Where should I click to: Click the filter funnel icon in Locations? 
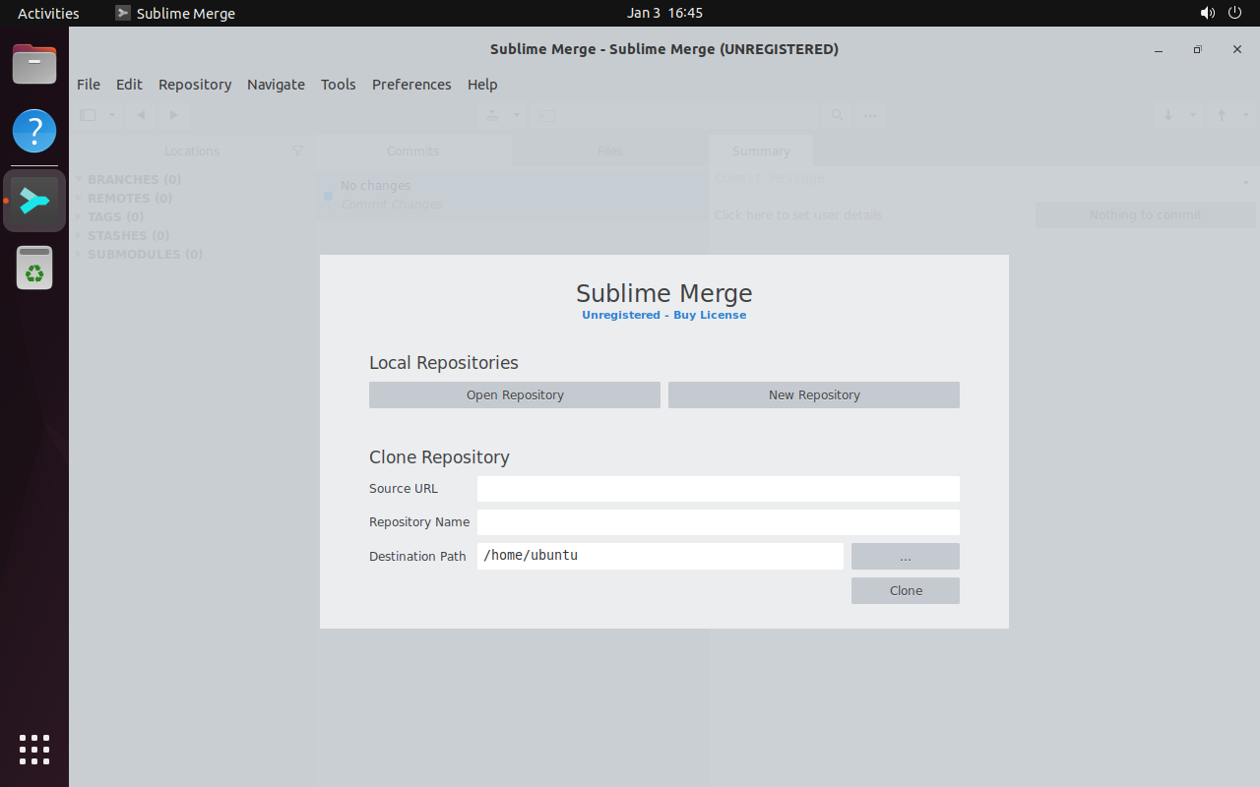click(297, 151)
